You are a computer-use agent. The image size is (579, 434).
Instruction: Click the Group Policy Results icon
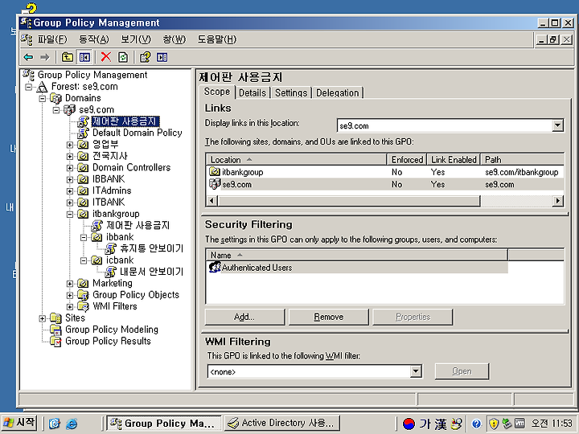click(x=55, y=341)
